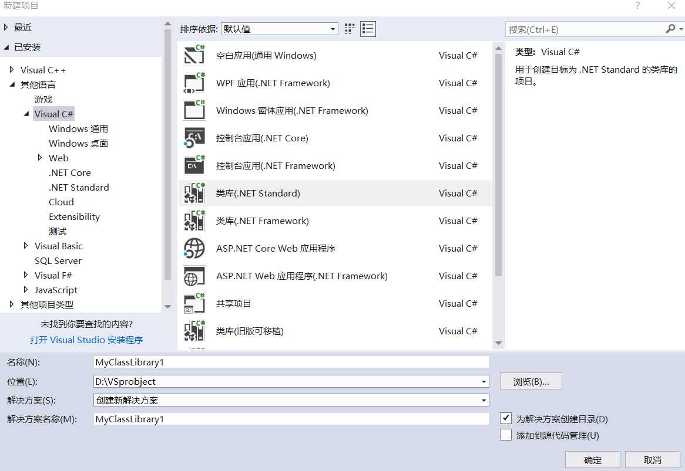This screenshot has width=685, height=471.
Task: Select 控制台应用(.NET Core) template name
Action: tap(262, 138)
